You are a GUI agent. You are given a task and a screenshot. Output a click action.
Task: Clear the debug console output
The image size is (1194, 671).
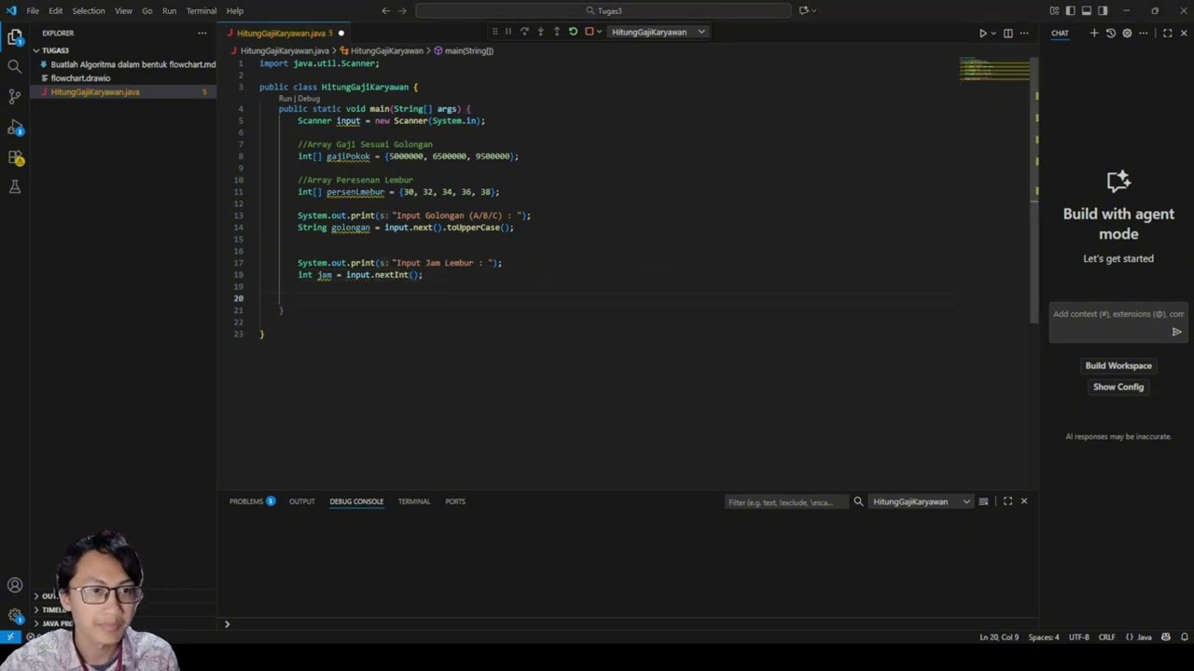pos(983,501)
